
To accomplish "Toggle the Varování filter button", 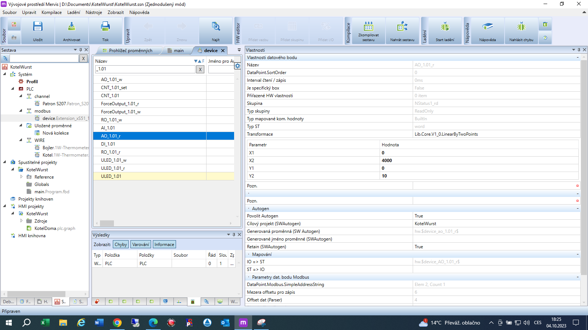I will pyautogui.click(x=141, y=245).
